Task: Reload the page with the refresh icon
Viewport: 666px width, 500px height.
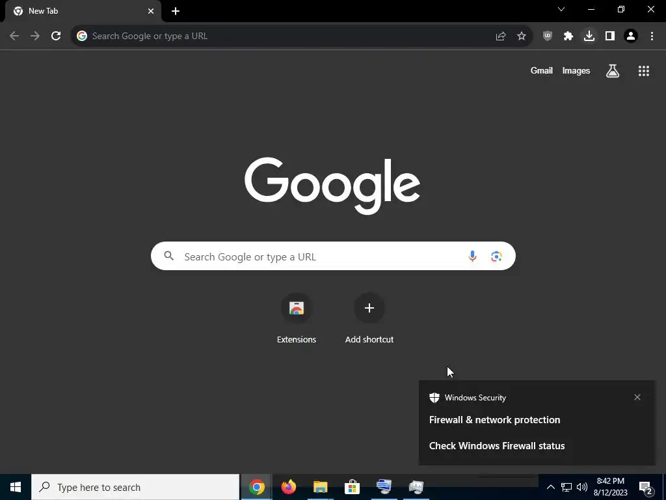Action: coord(56,36)
